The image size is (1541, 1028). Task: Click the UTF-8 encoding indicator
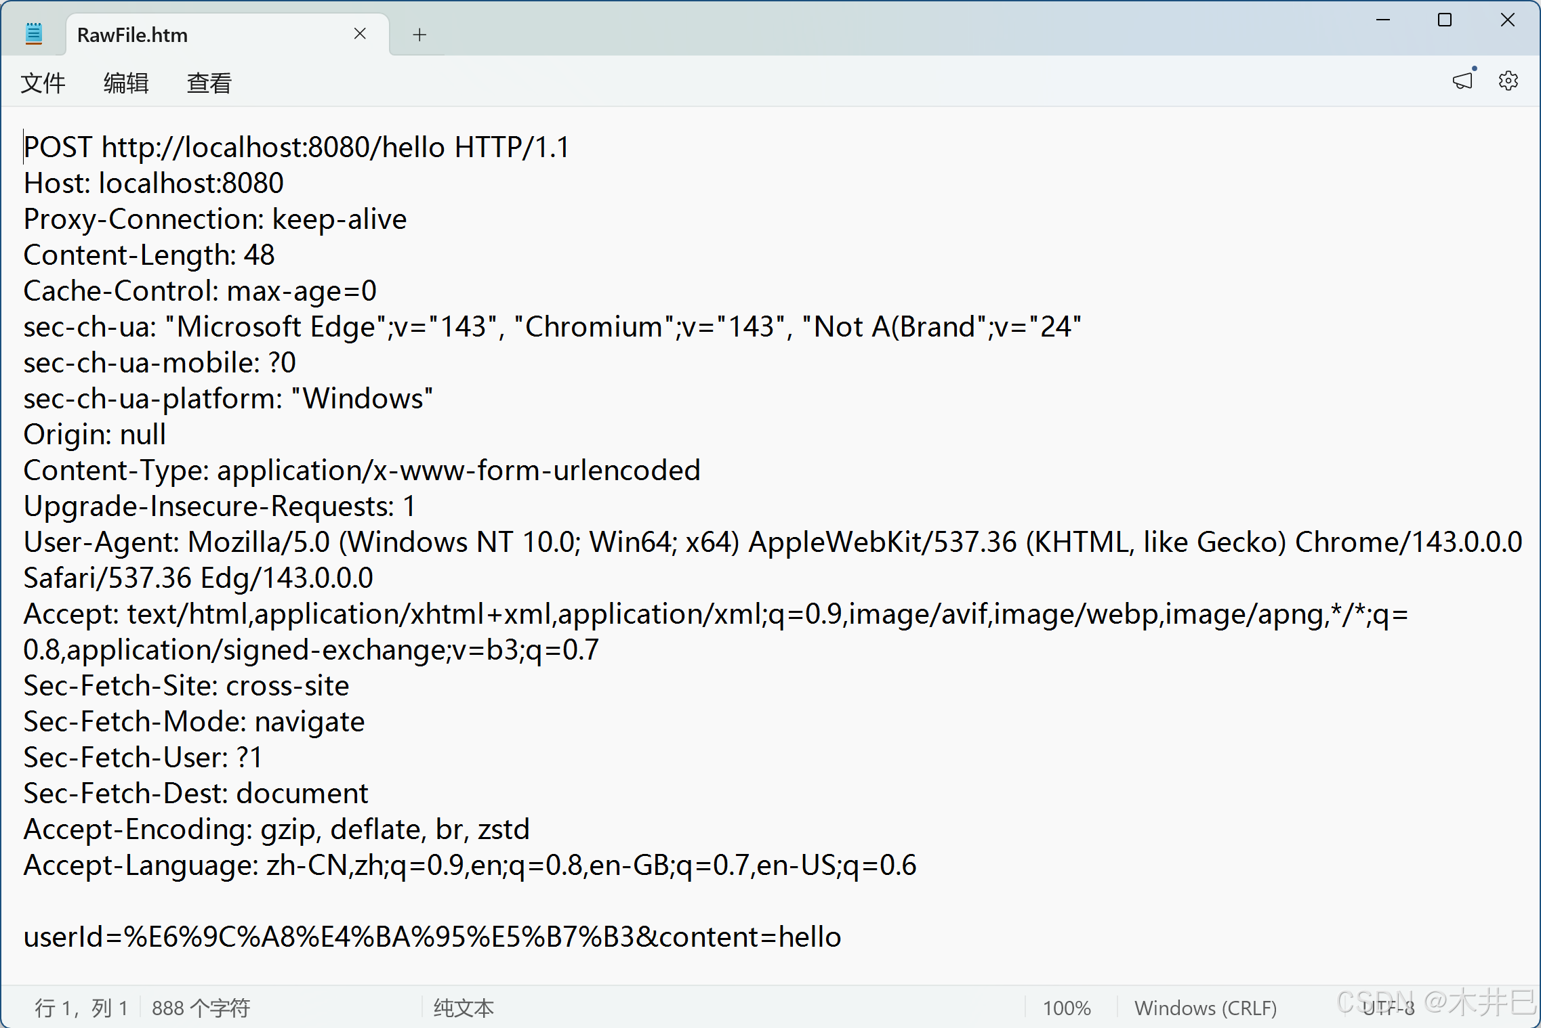pos(1389,1008)
